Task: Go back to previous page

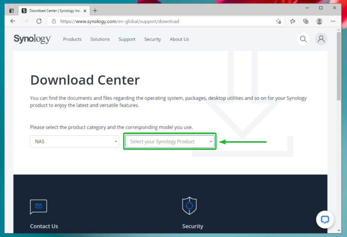Action: click(13, 21)
